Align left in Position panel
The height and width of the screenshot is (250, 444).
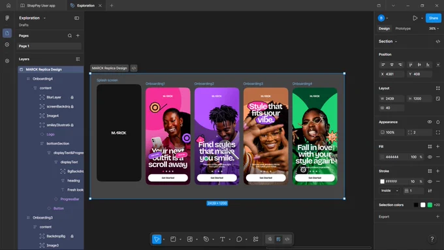point(383,65)
